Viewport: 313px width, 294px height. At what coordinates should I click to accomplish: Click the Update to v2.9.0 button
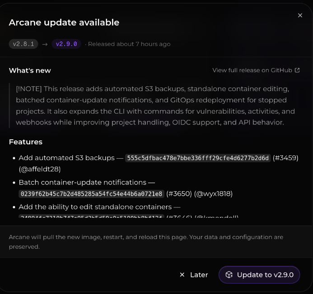coord(259,275)
